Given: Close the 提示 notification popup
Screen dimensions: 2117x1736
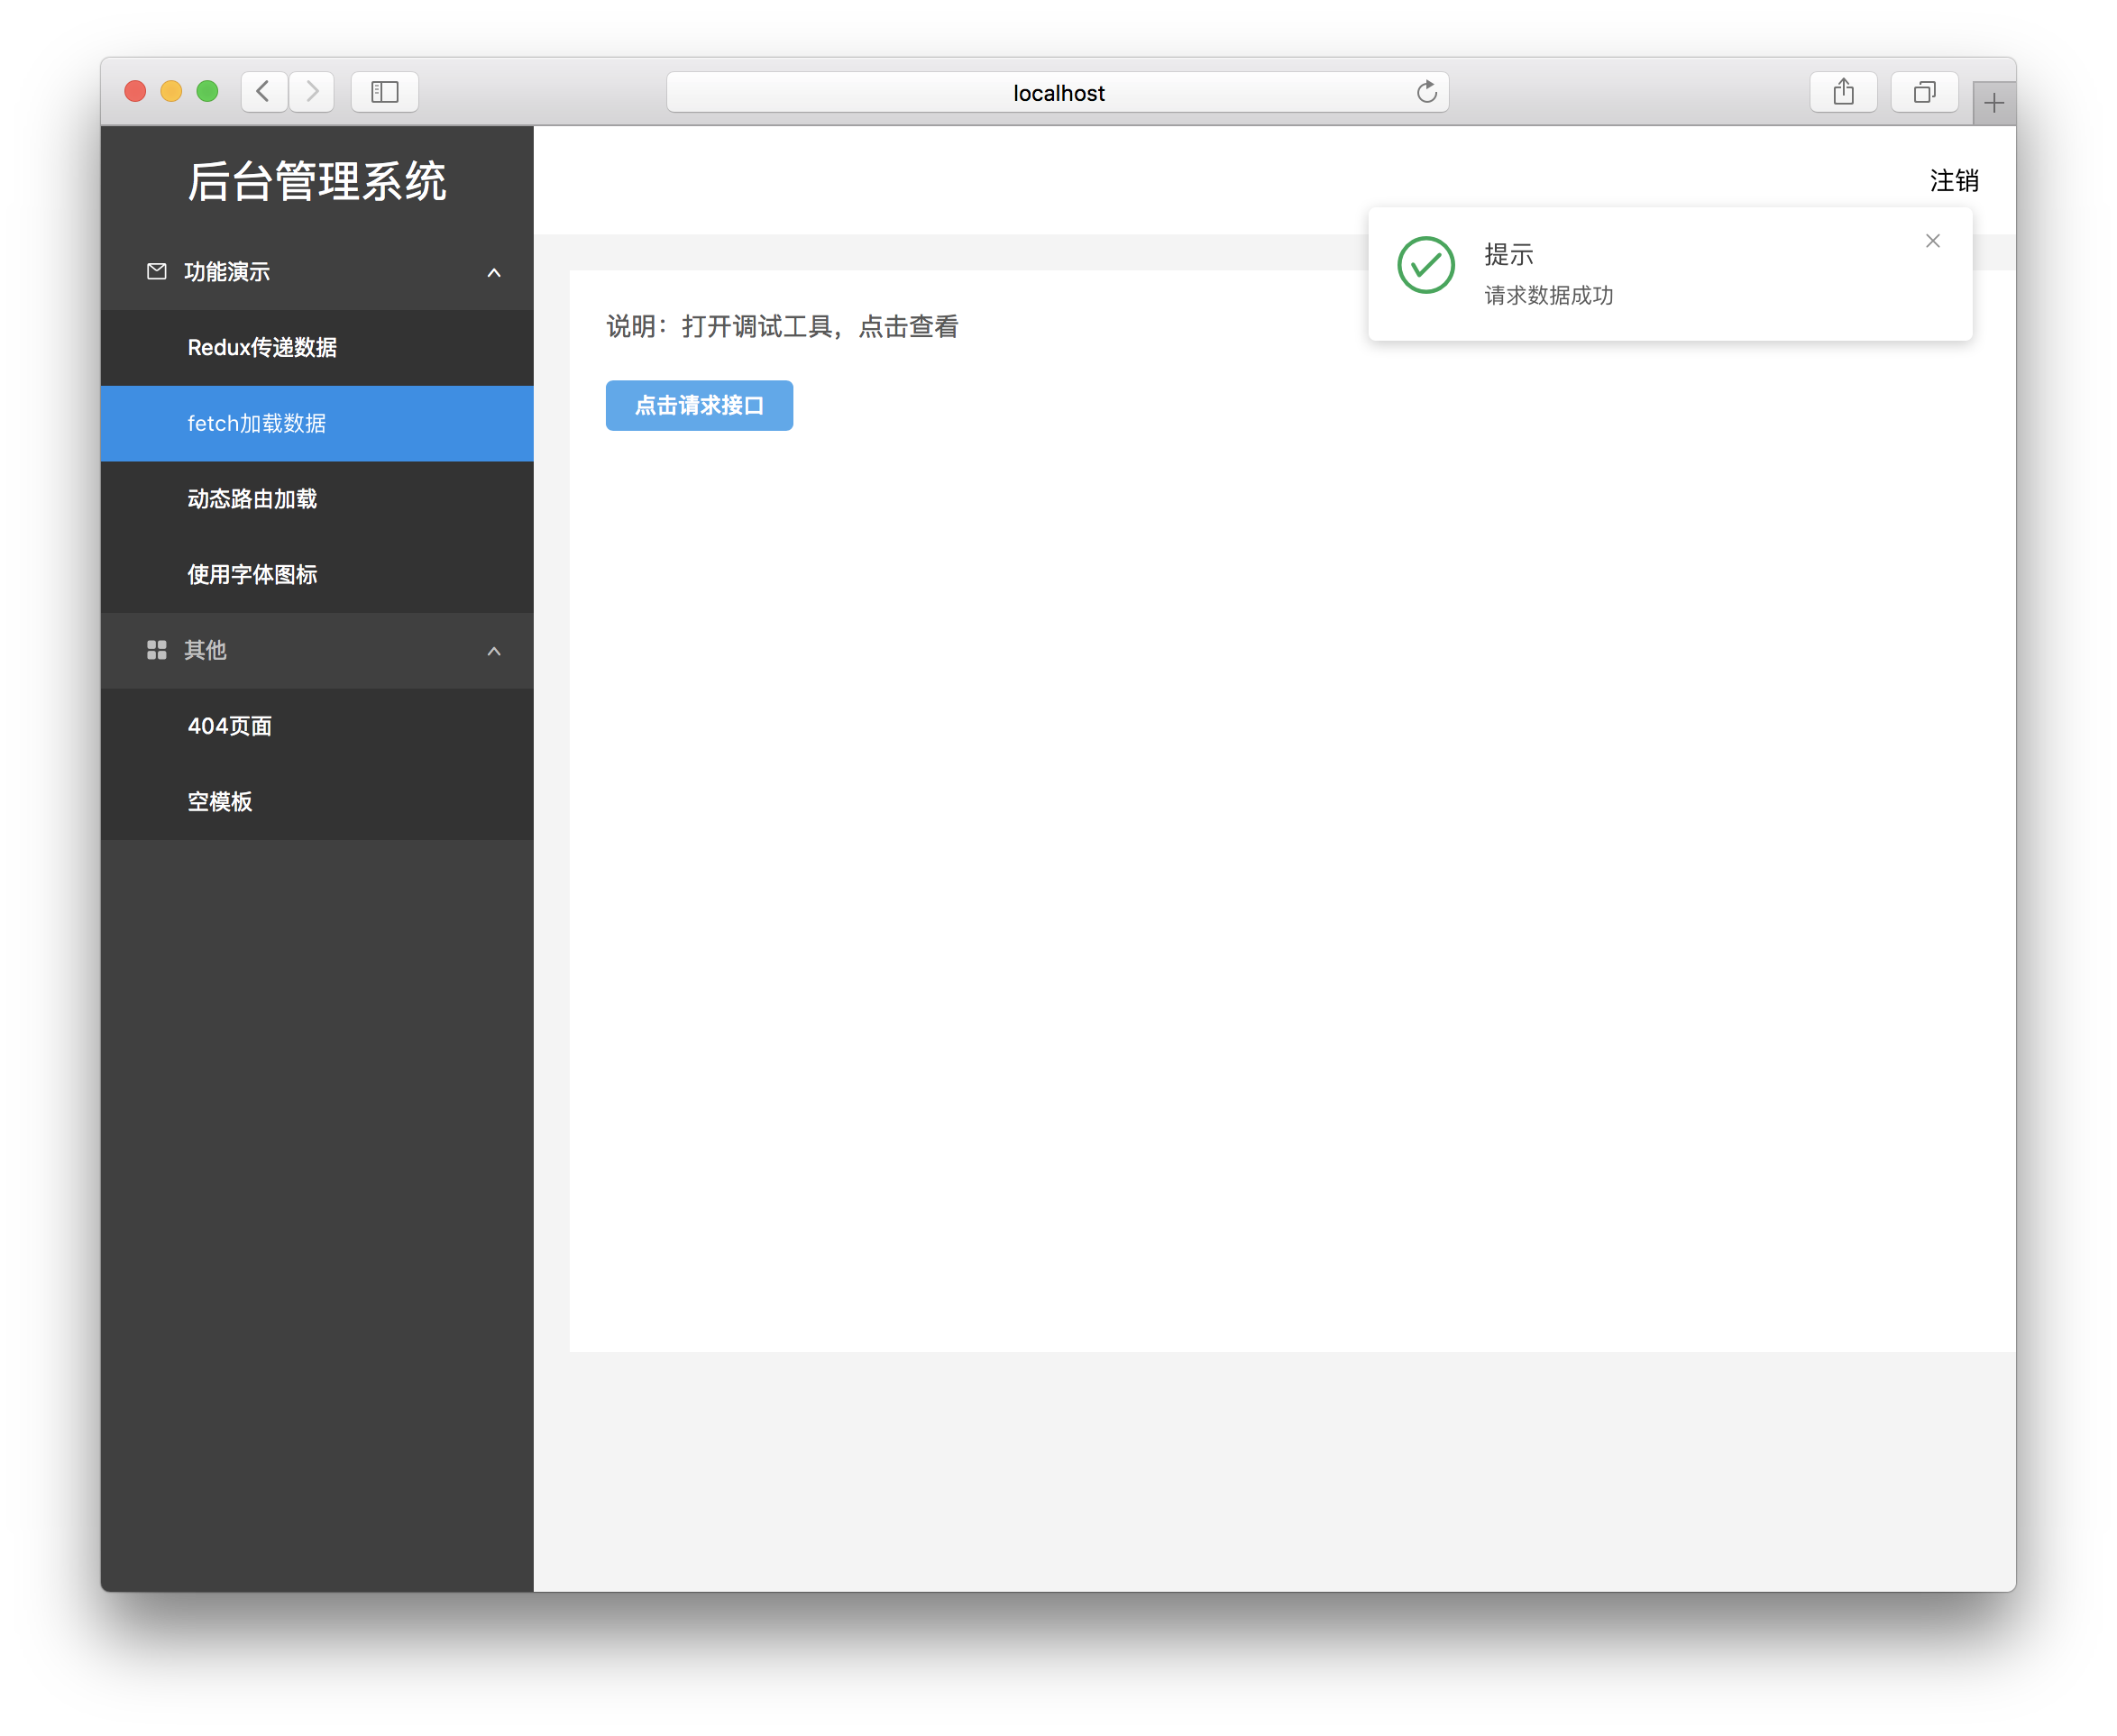Looking at the screenshot, I should (1932, 241).
